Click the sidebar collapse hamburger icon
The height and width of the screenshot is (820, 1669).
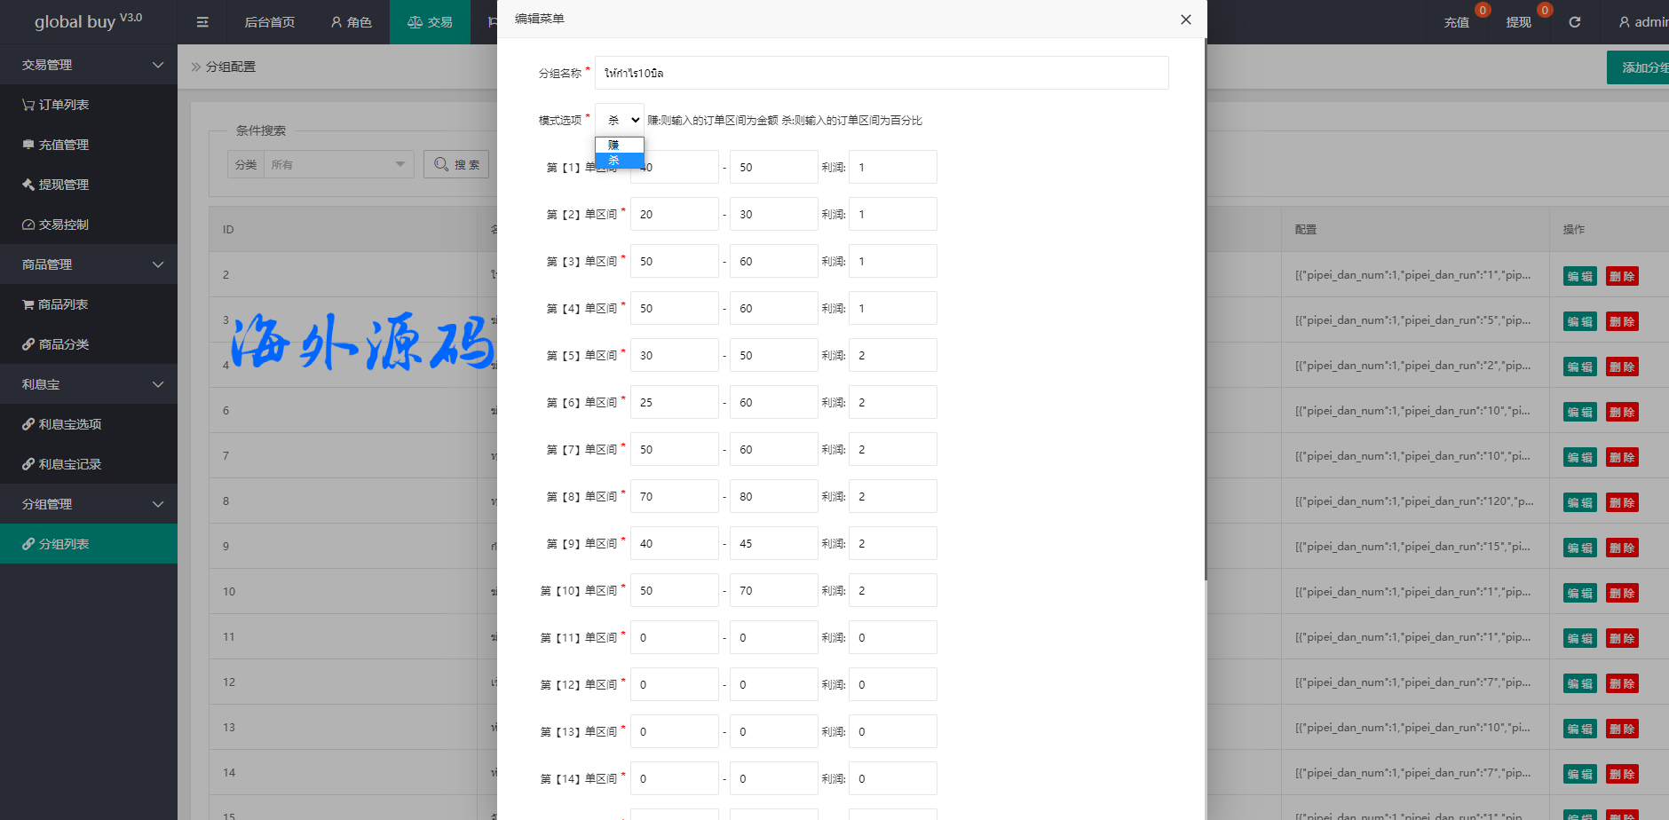202,22
